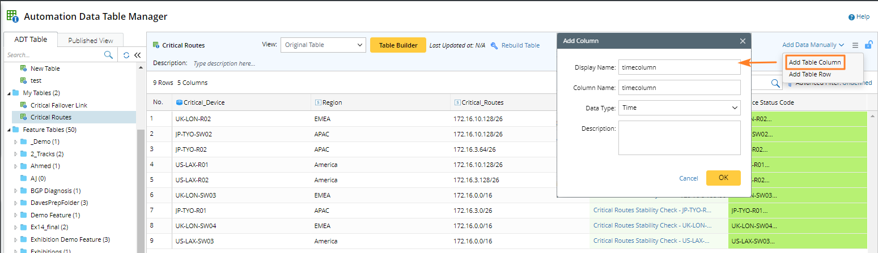Open the Data Type dropdown
The image size is (878, 253).
click(679, 108)
